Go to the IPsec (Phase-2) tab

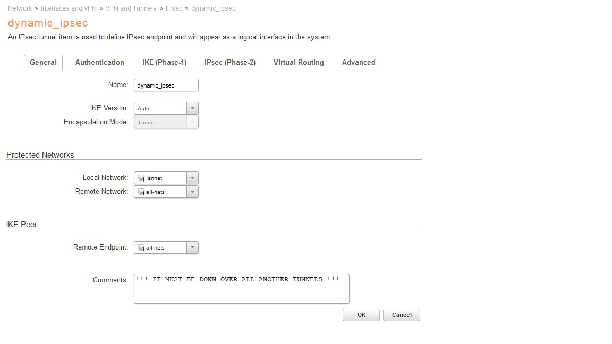(230, 62)
